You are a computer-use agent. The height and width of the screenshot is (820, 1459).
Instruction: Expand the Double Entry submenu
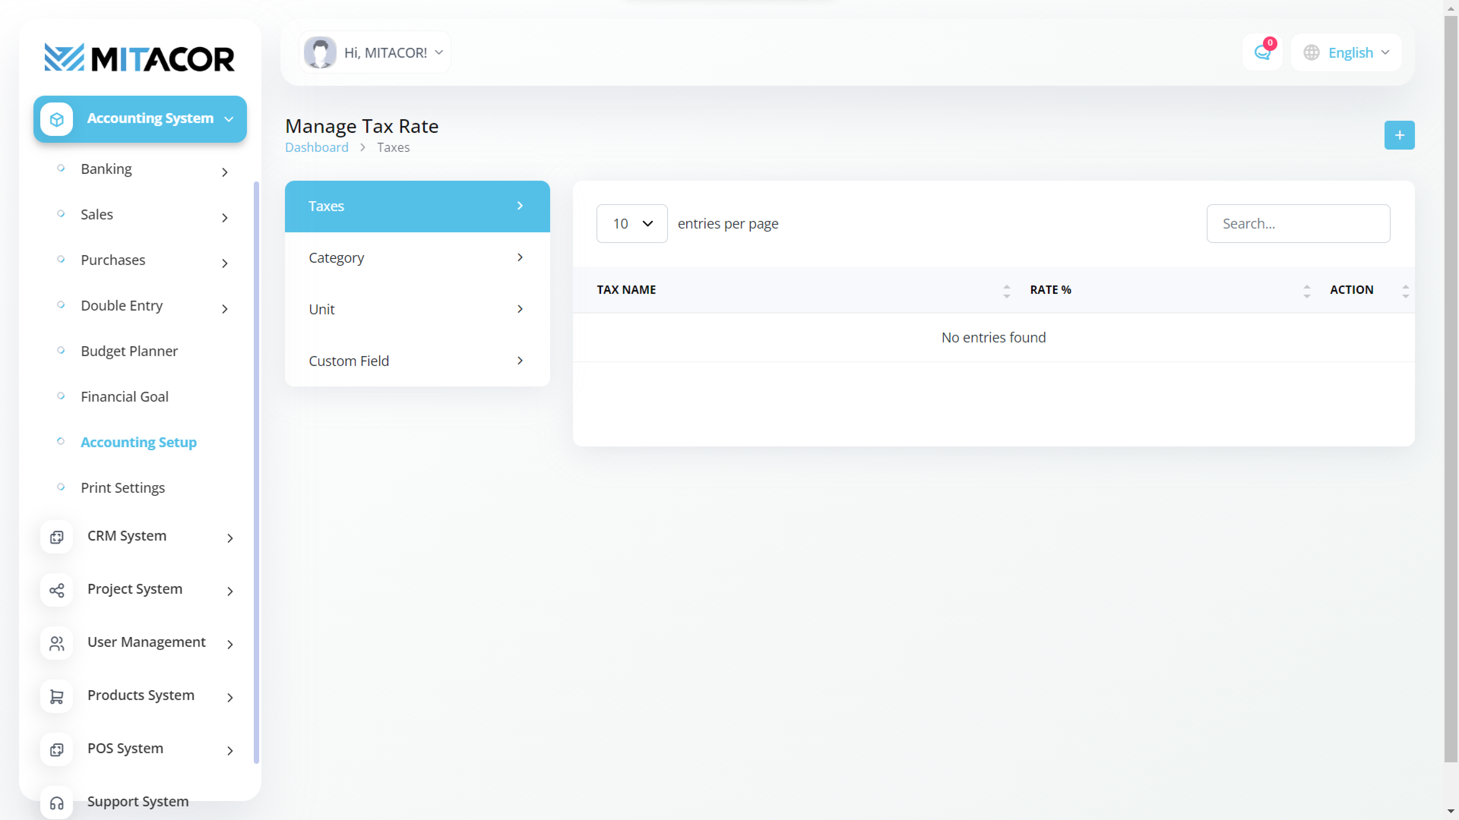[225, 308]
